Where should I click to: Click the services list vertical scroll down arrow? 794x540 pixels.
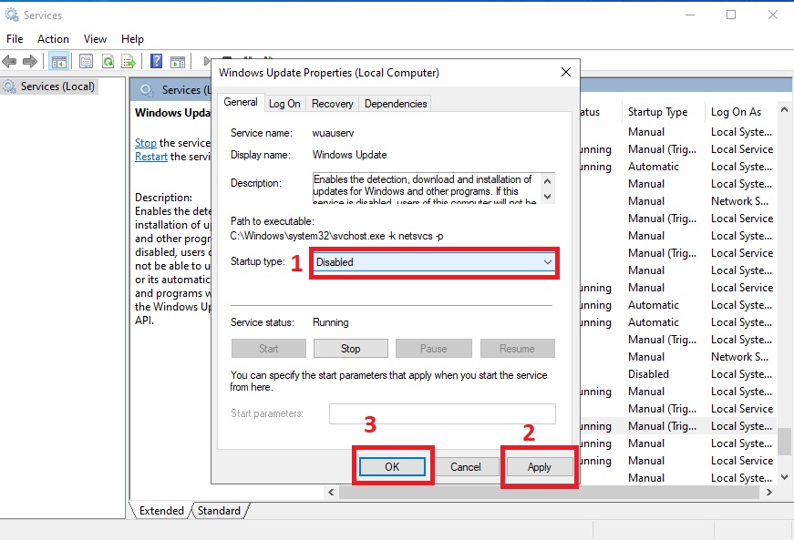[784, 477]
